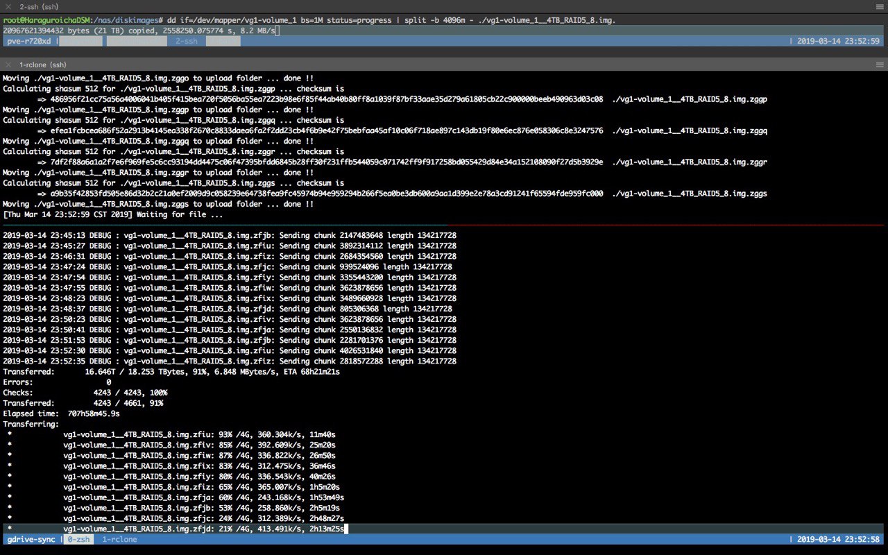
Task: Click the 'Transferred: 4243 / 4661, 91%' line
Action: (x=83, y=403)
